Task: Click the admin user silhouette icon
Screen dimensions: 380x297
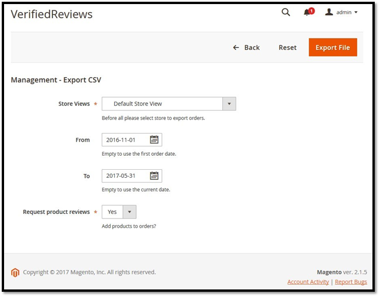Action: pyautogui.click(x=329, y=12)
